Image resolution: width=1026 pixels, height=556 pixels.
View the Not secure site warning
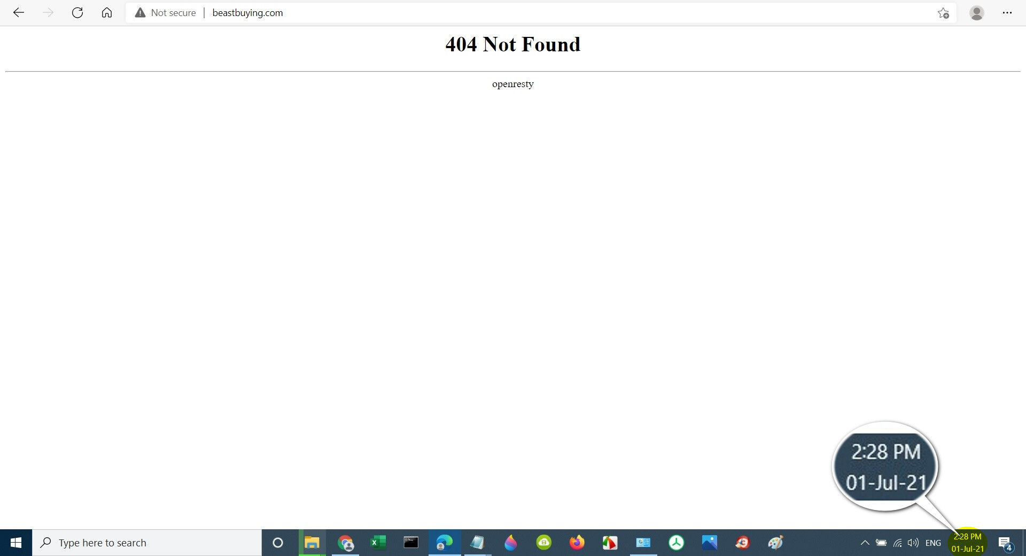tap(166, 13)
